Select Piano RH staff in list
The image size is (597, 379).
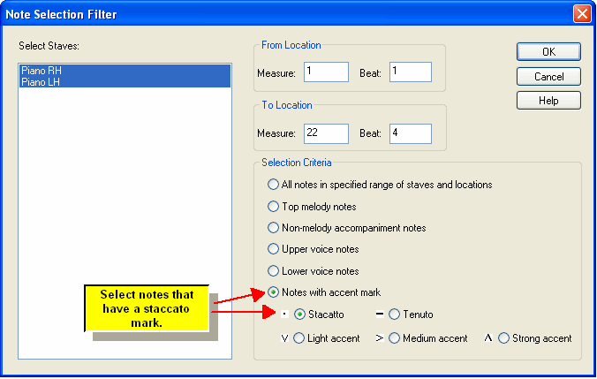tap(40, 70)
